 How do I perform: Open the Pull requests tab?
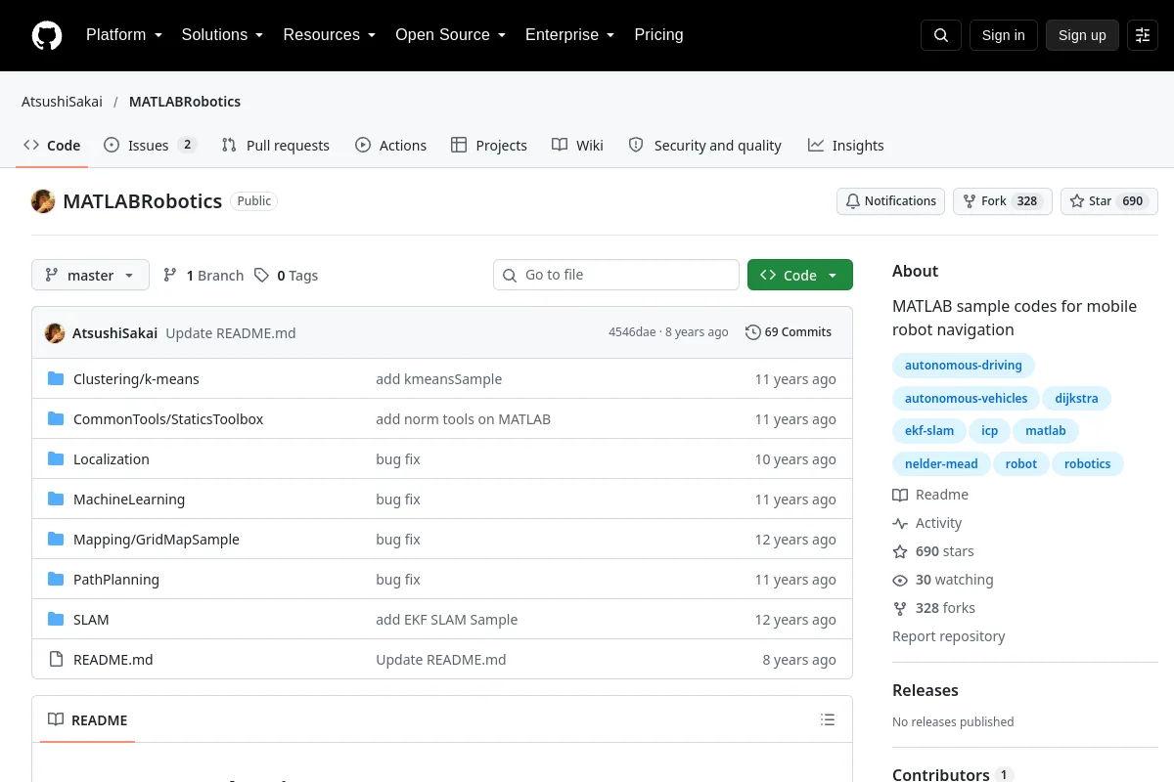(275, 146)
